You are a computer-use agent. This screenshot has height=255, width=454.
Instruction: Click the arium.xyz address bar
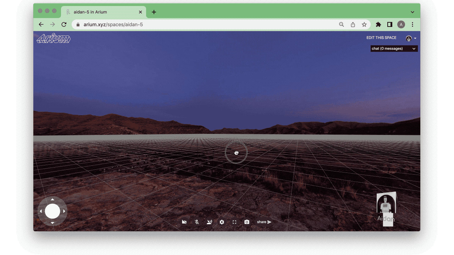click(206, 24)
